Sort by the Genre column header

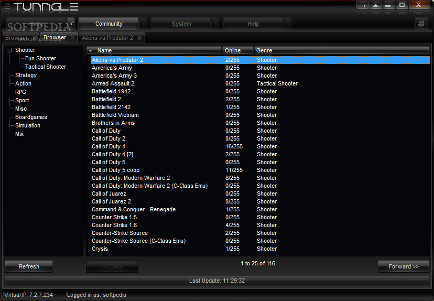tap(342, 50)
